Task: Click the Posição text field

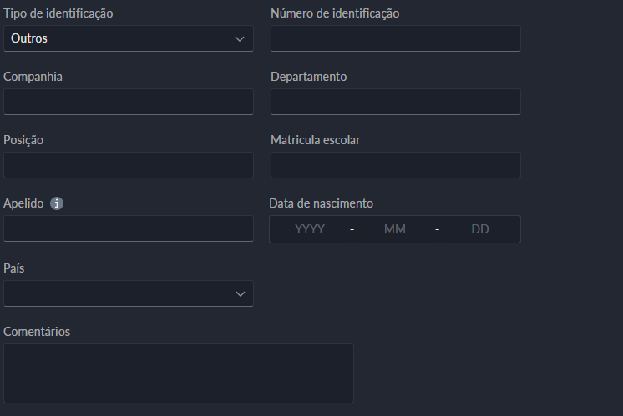Action: point(129,165)
